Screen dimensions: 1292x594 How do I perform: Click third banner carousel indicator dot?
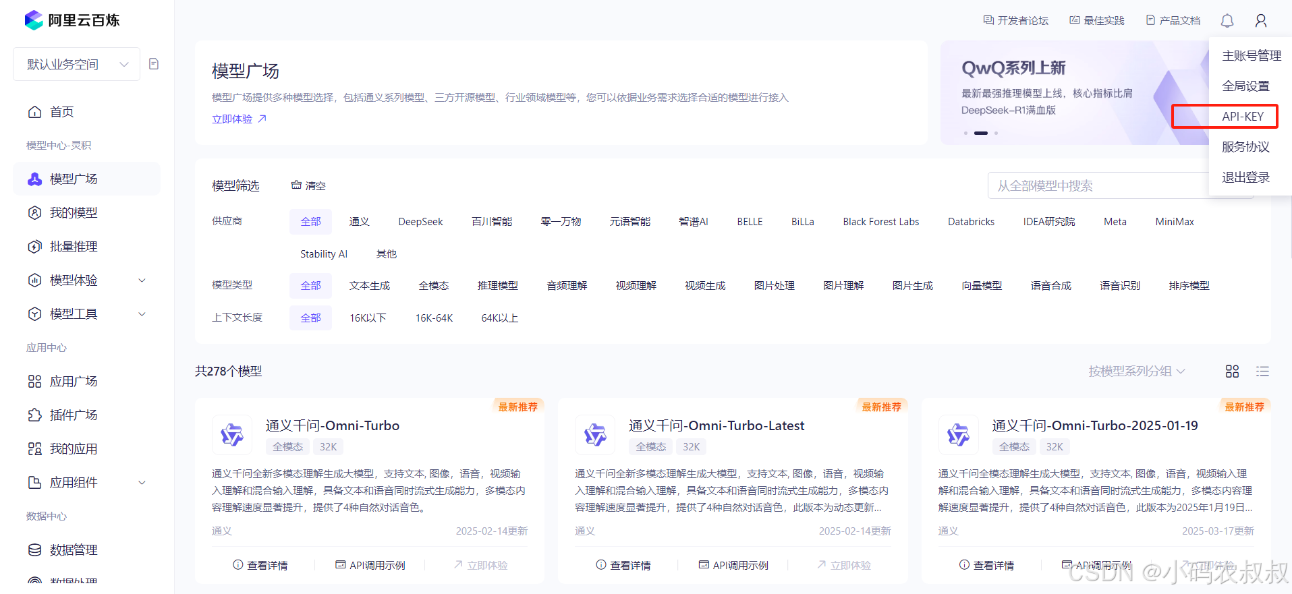(996, 133)
